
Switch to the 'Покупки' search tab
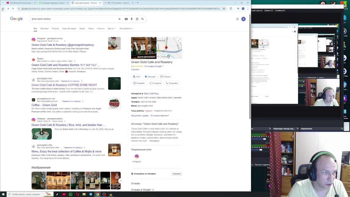(55, 28)
